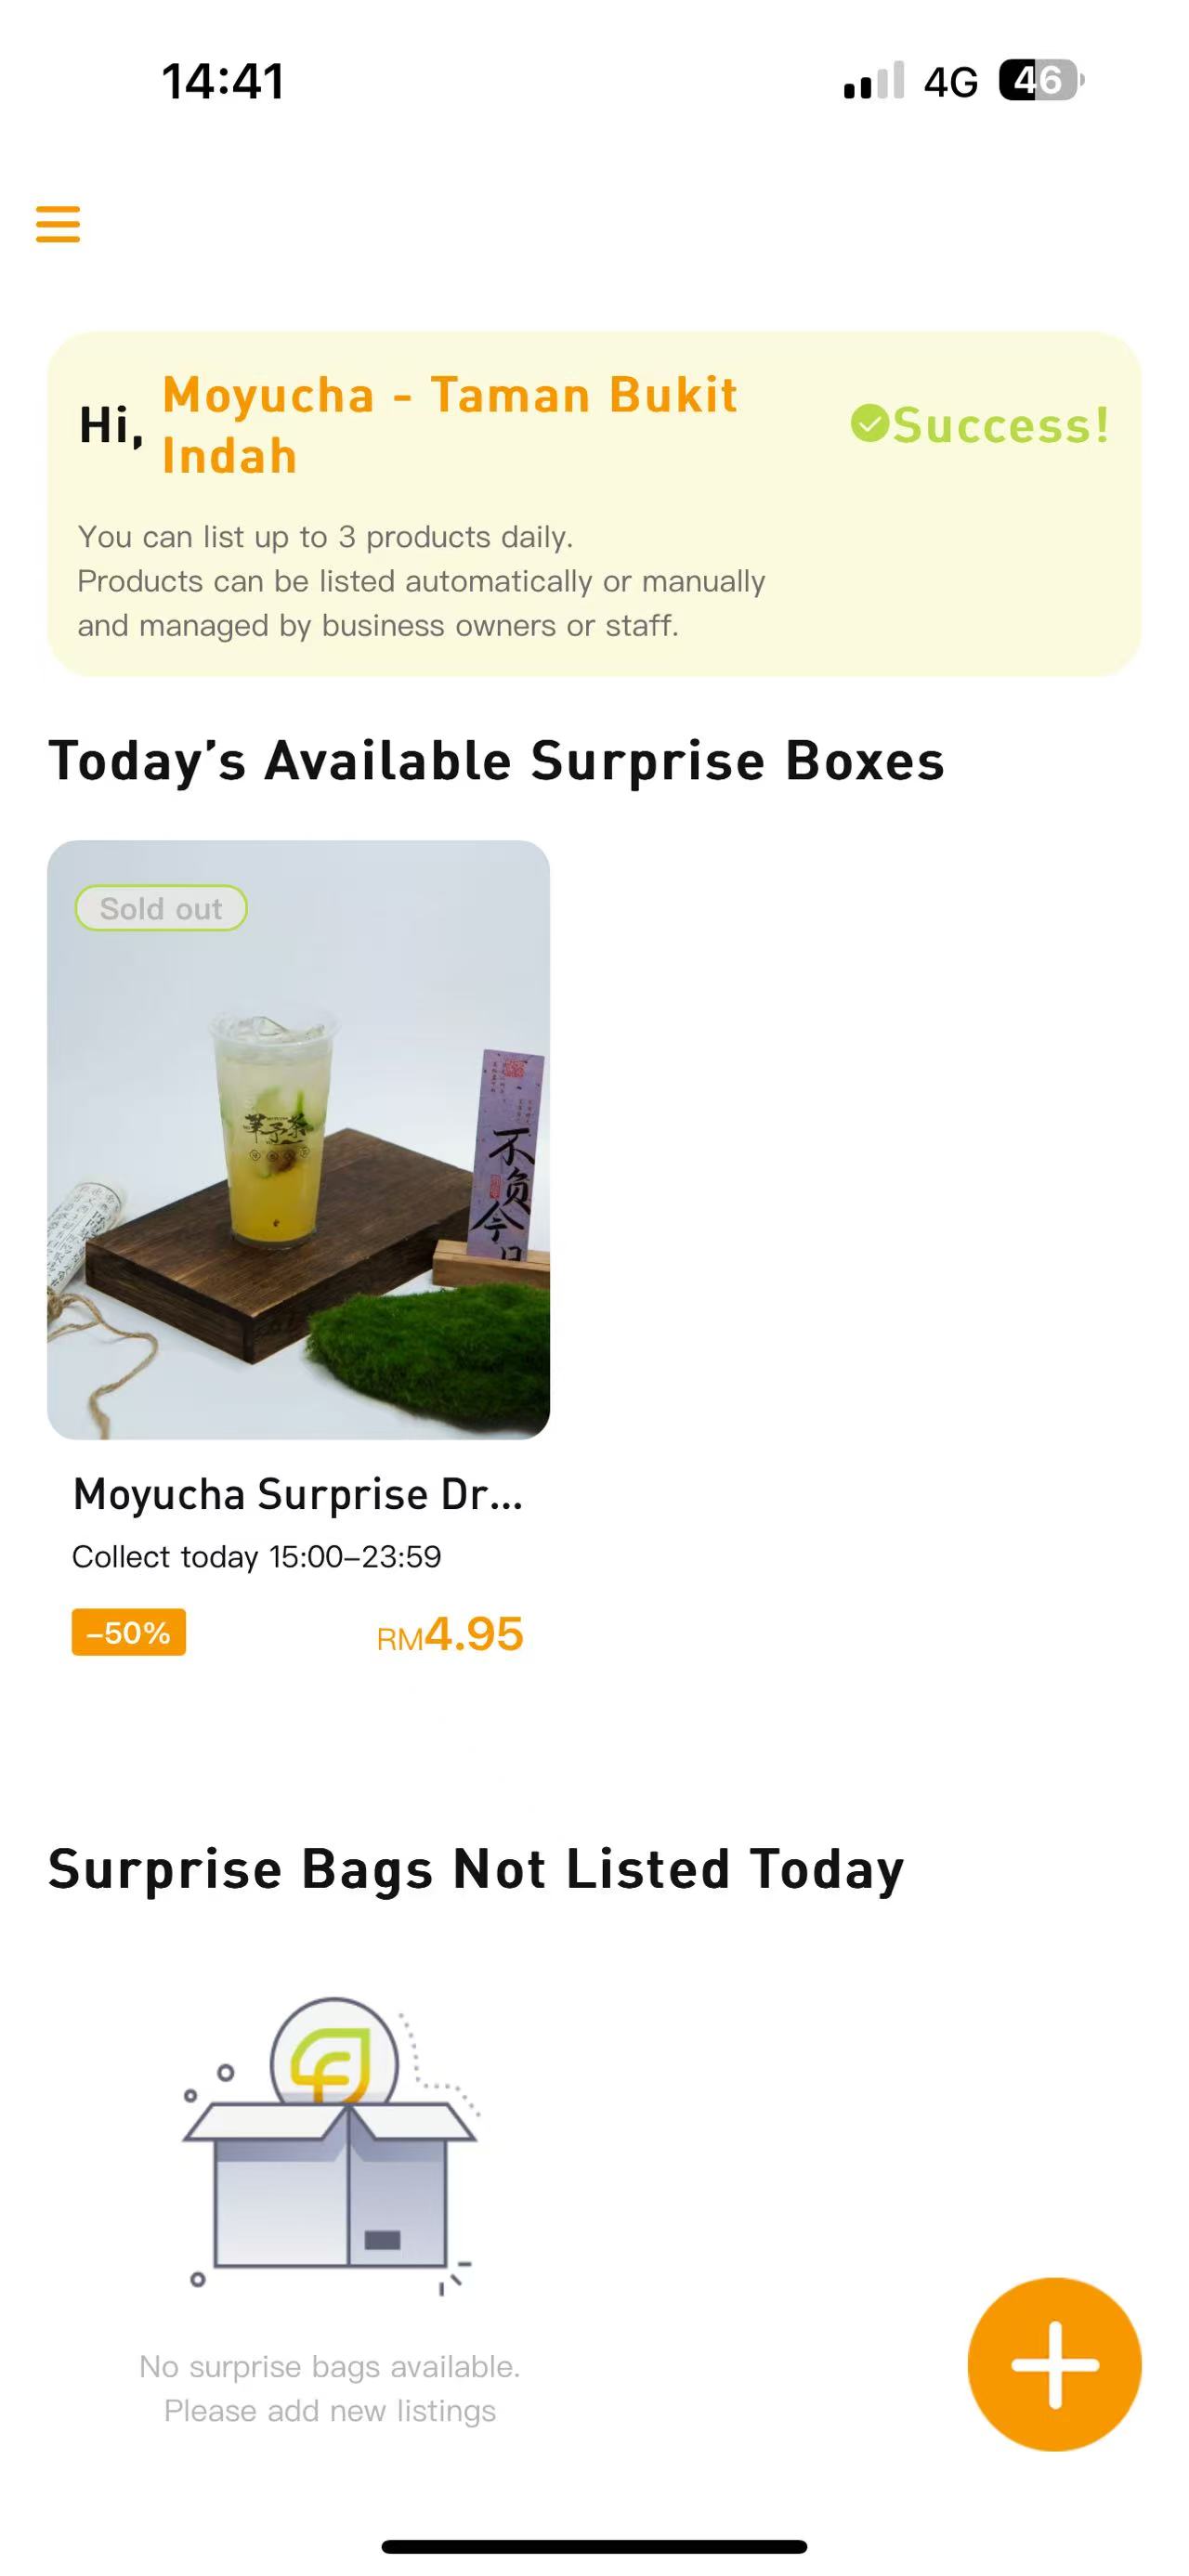Tap the 14:41 clock in status bar
Image resolution: width=1189 pixels, height=2576 pixels.
223,81
